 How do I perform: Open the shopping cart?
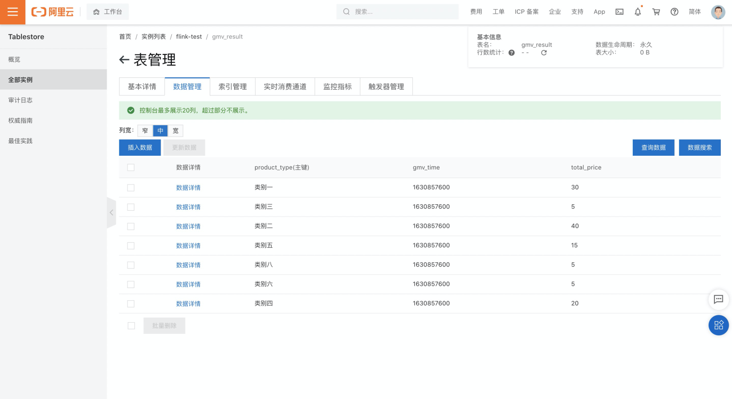(x=656, y=12)
